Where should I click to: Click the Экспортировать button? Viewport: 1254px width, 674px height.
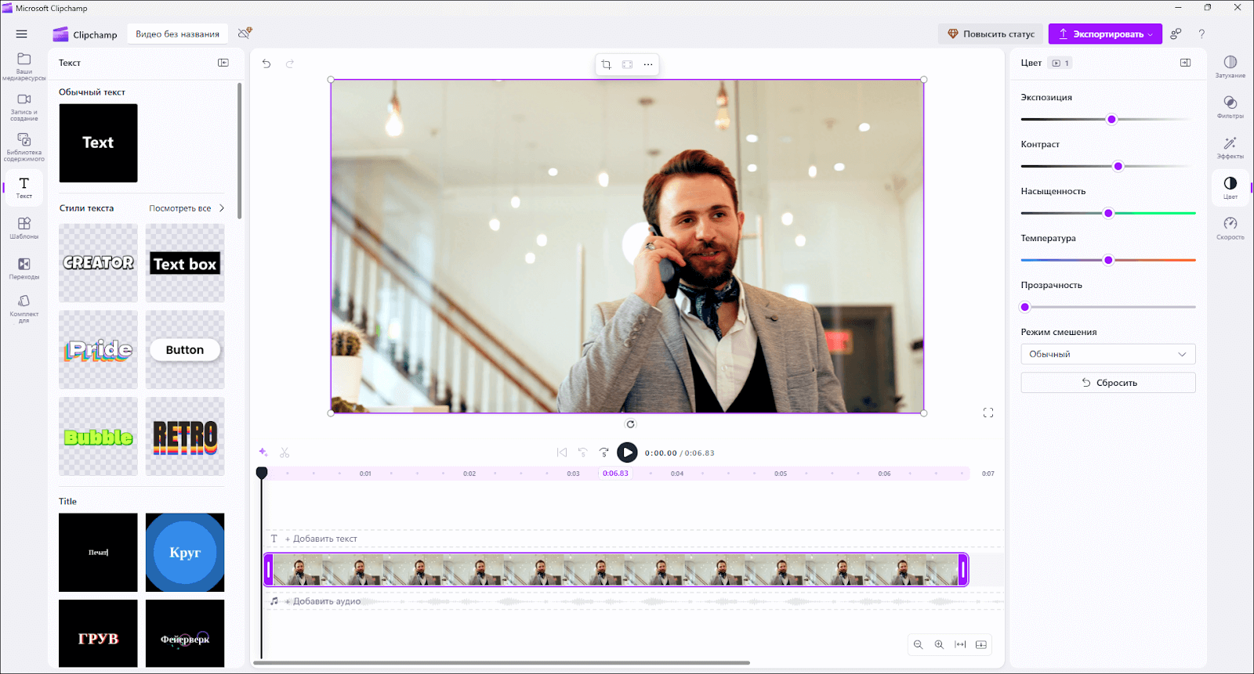coord(1105,34)
